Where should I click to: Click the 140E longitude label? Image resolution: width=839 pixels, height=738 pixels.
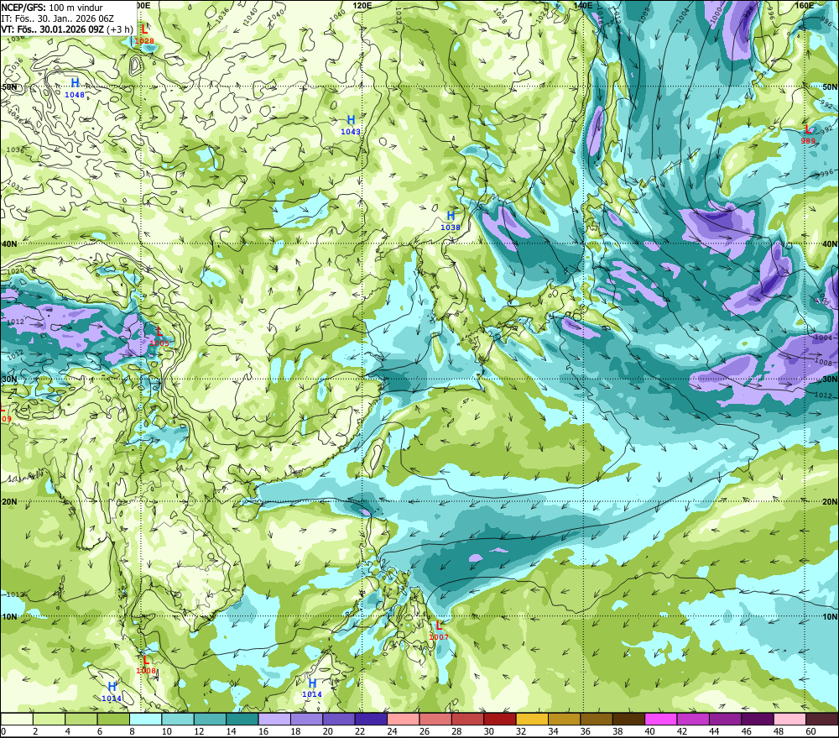[583, 5]
